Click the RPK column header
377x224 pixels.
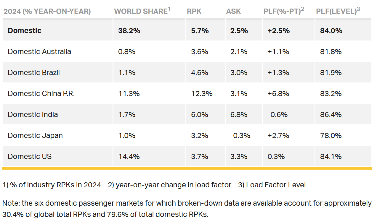(194, 12)
